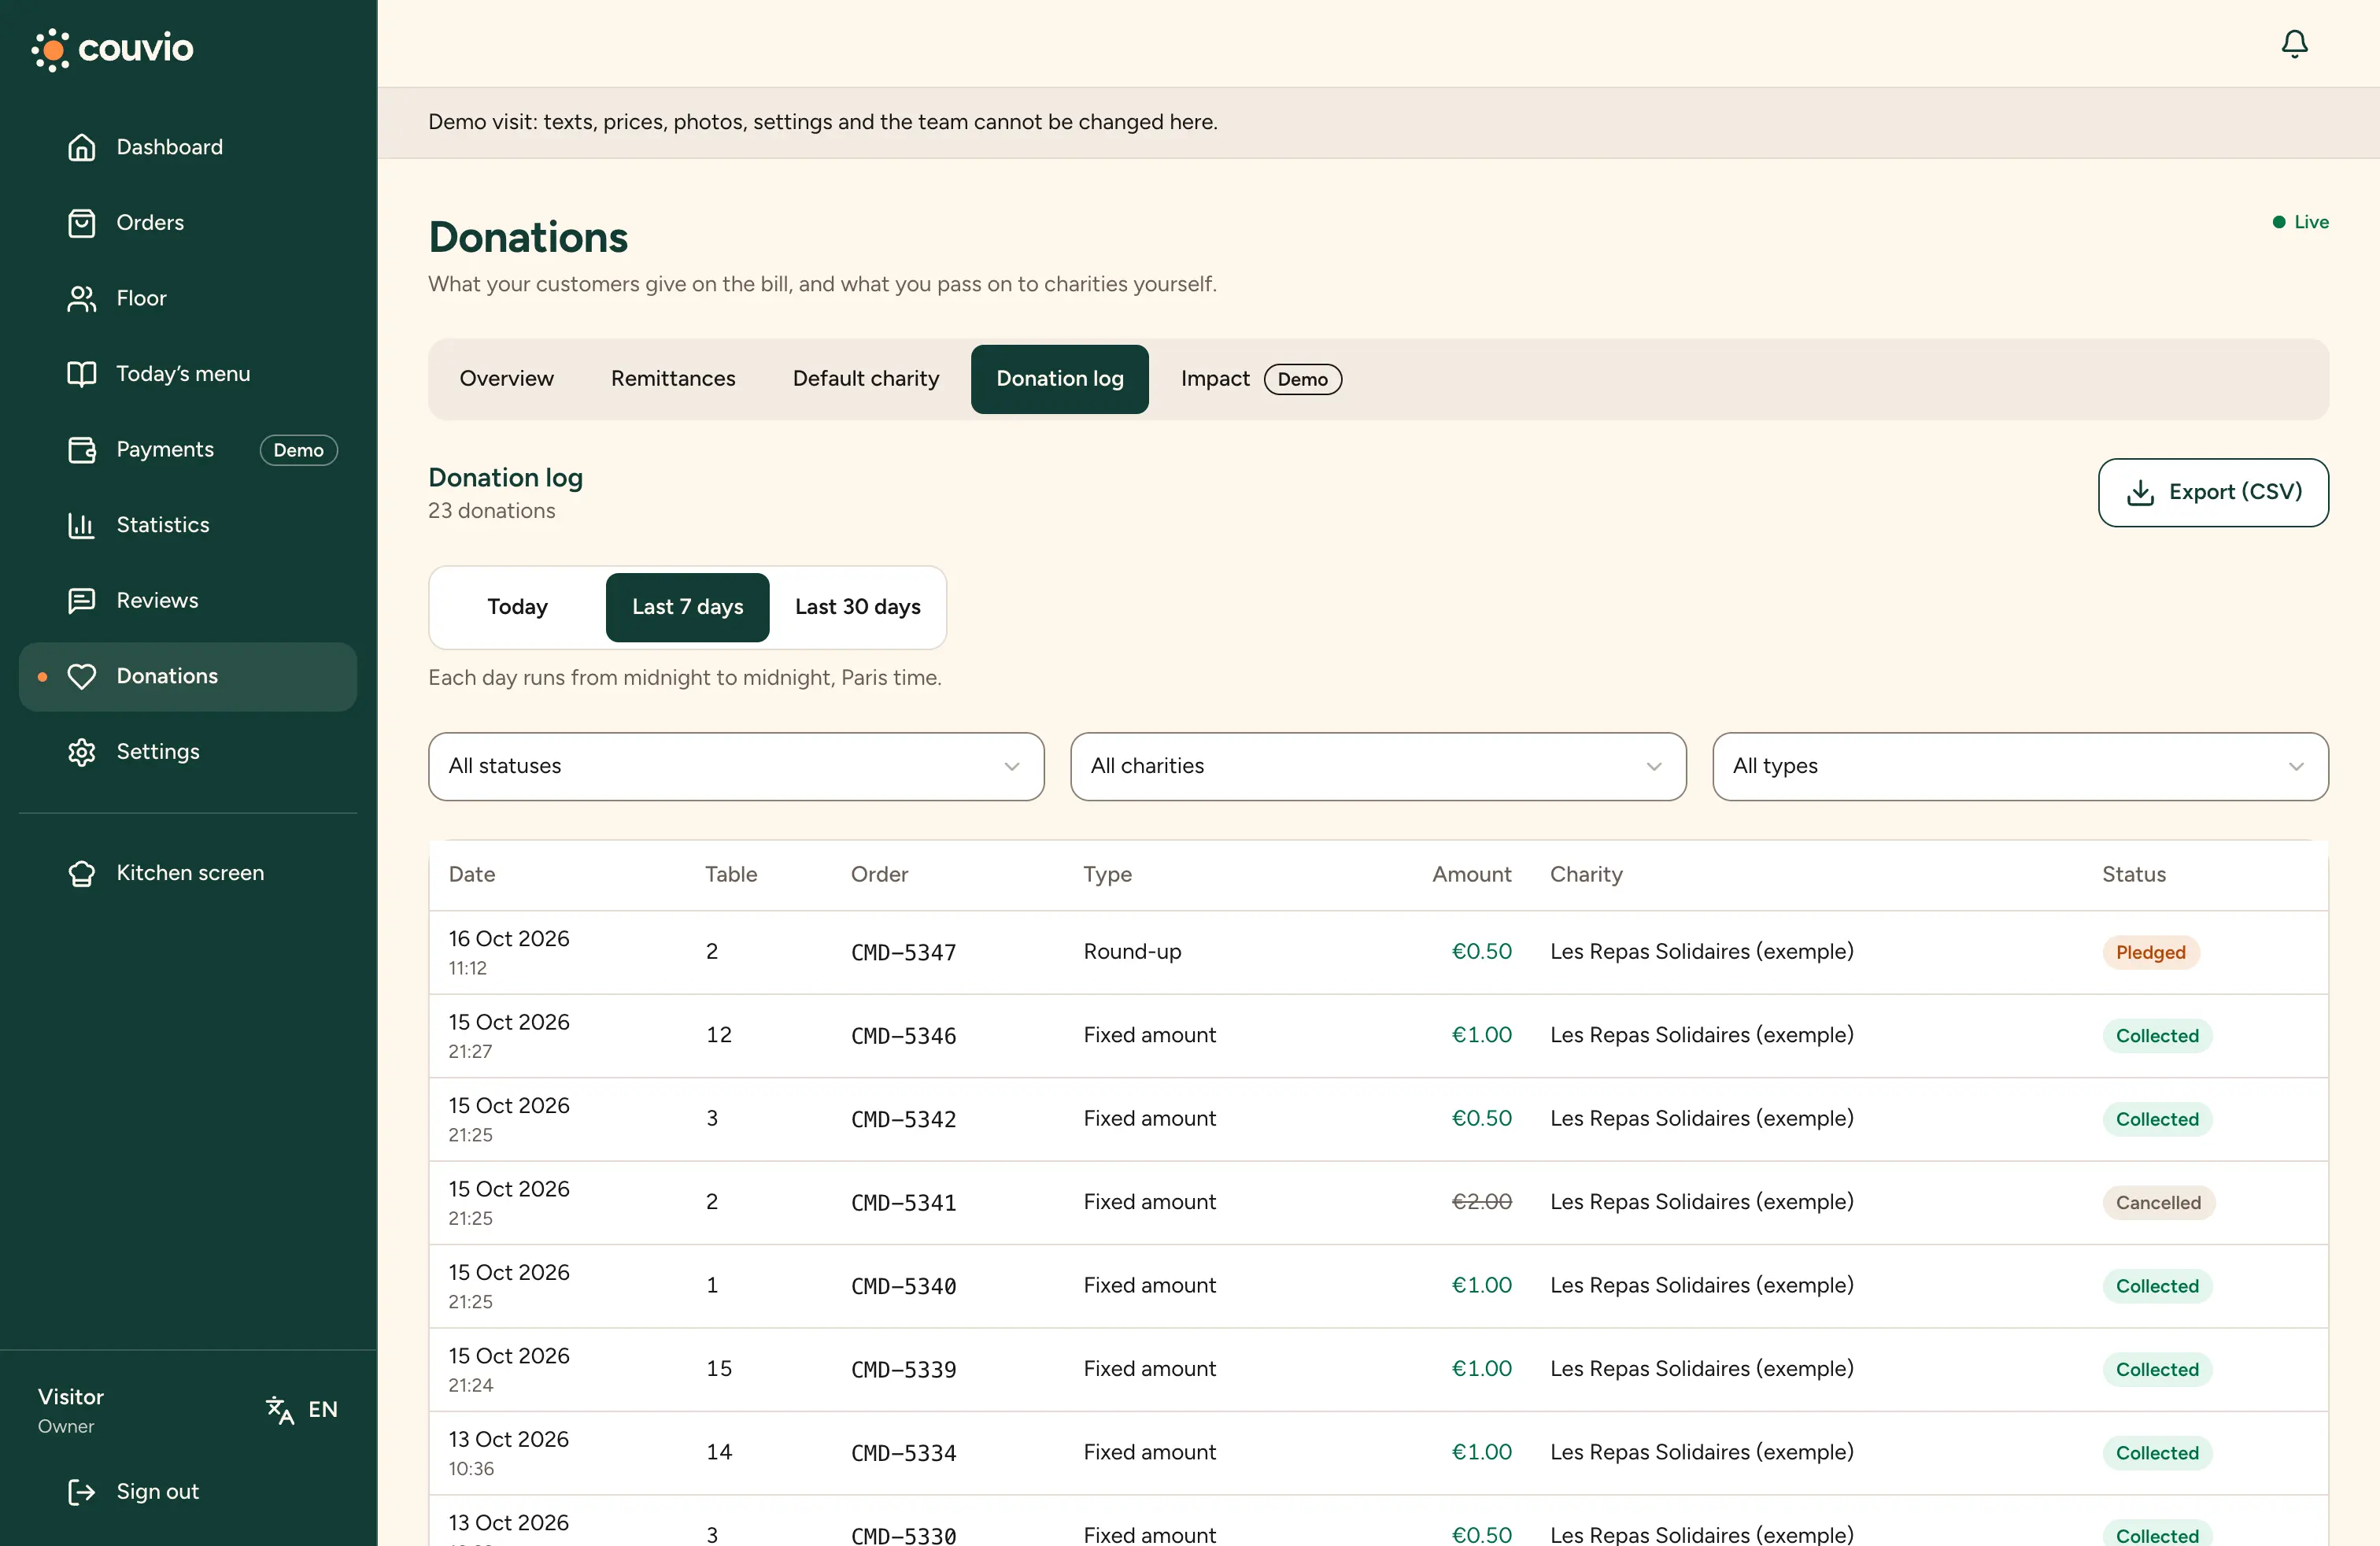
Task: Click the Export (CSV) button label
Action: (x=2235, y=492)
